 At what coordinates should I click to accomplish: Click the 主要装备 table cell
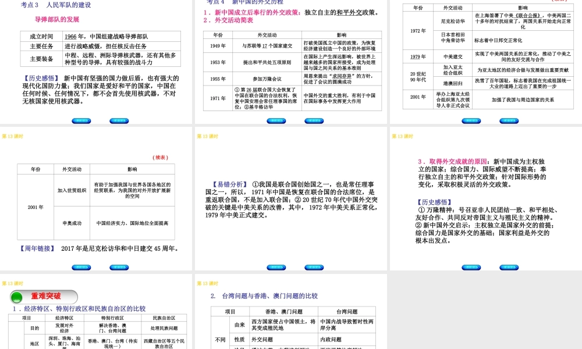41,59
